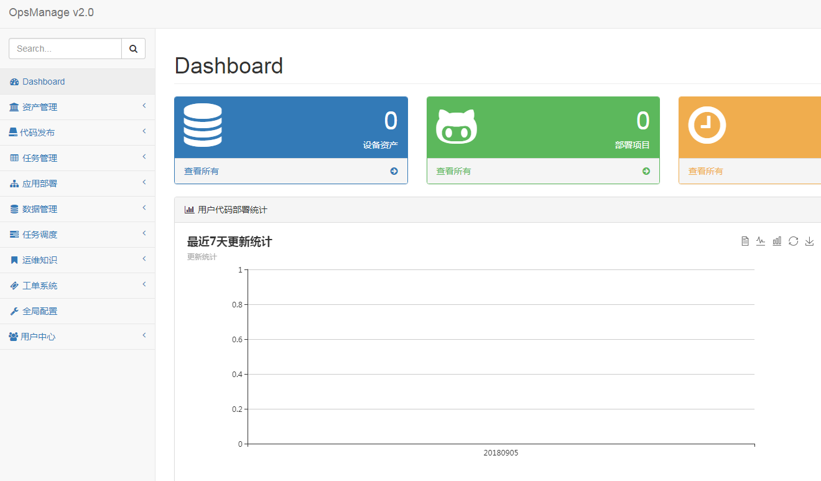
Task: Click the bar chart icon in 用户代码部署统计 header
Action: 190,210
